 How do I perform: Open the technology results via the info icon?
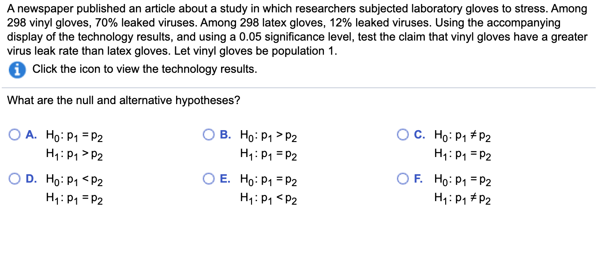click(x=17, y=70)
